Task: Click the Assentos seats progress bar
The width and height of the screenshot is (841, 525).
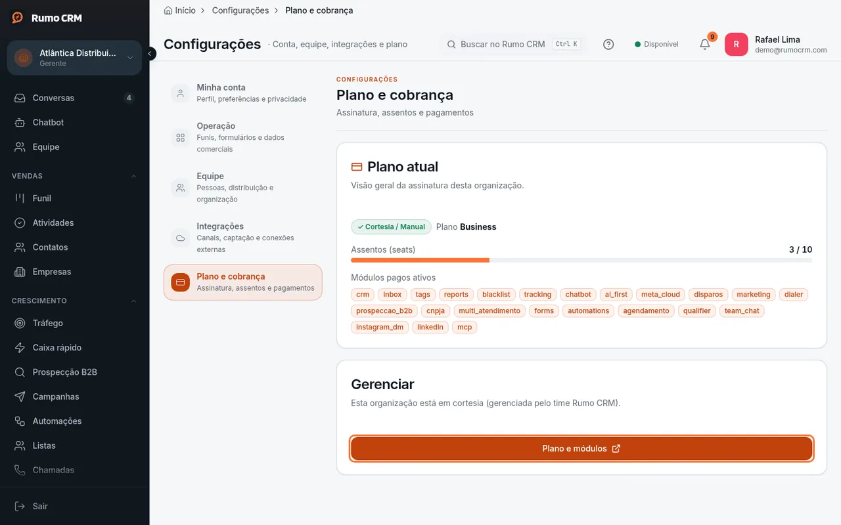Action: coord(581,261)
